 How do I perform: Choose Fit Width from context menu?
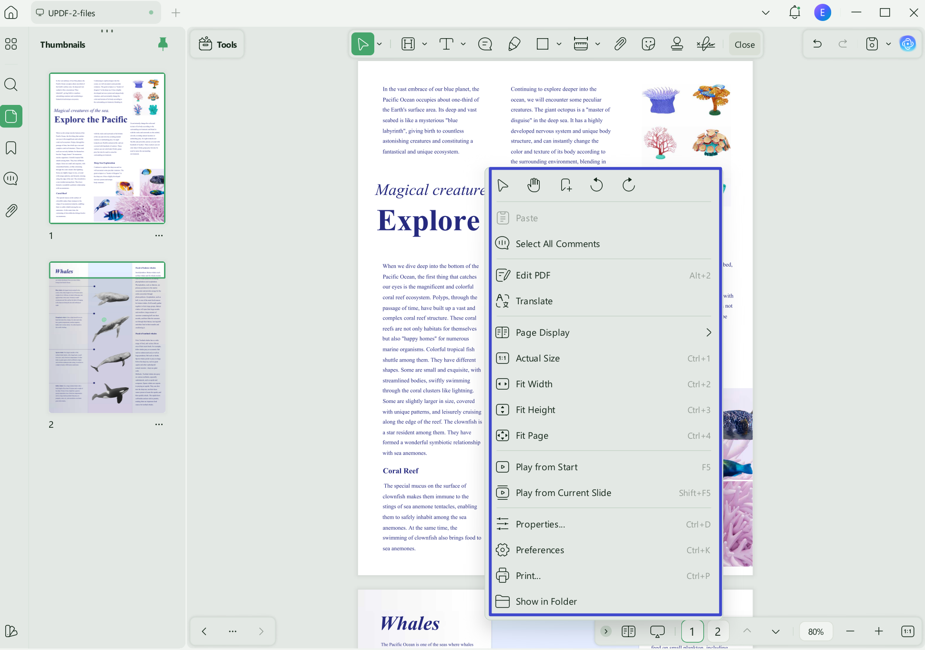(x=604, y=384)
